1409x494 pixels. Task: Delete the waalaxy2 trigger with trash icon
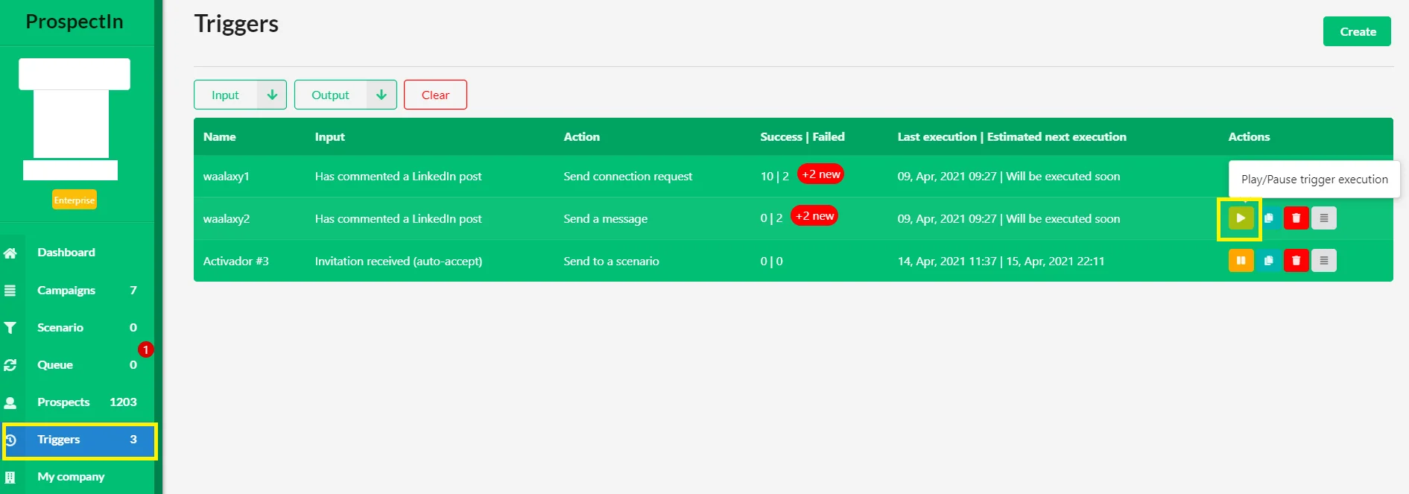[1296, 218]
